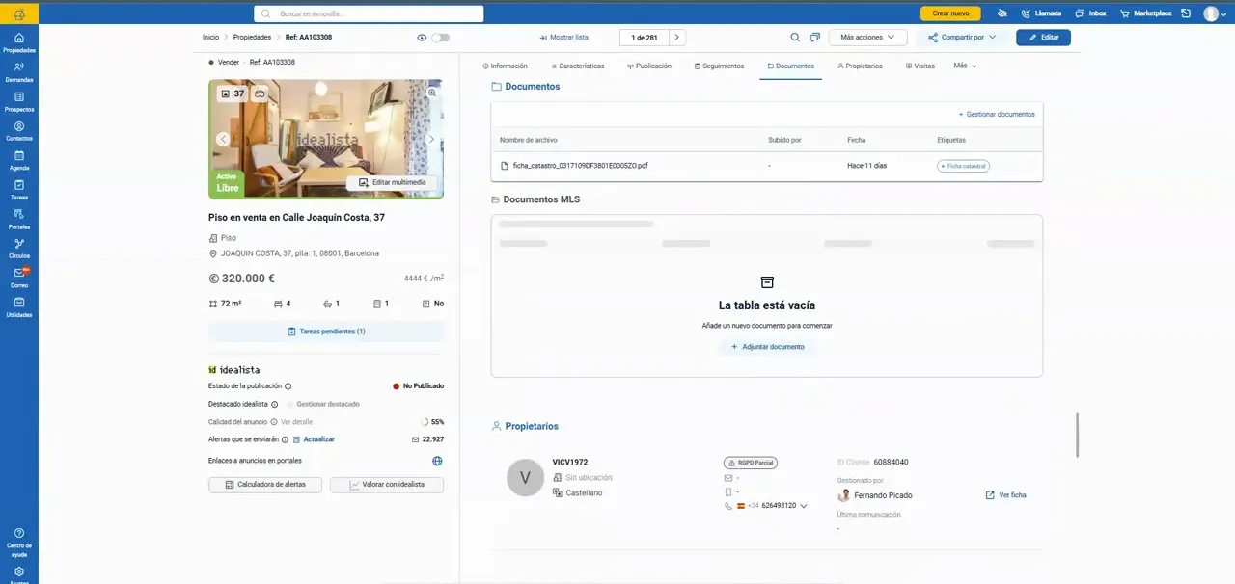Open Marketplace cart in the top bar
Image resolution: width=1235 pixels, height=584 pixels.
coord(1145,13)
